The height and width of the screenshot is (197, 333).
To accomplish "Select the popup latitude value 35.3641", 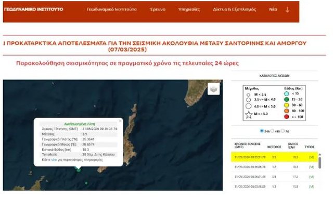I will coord(88,139).
